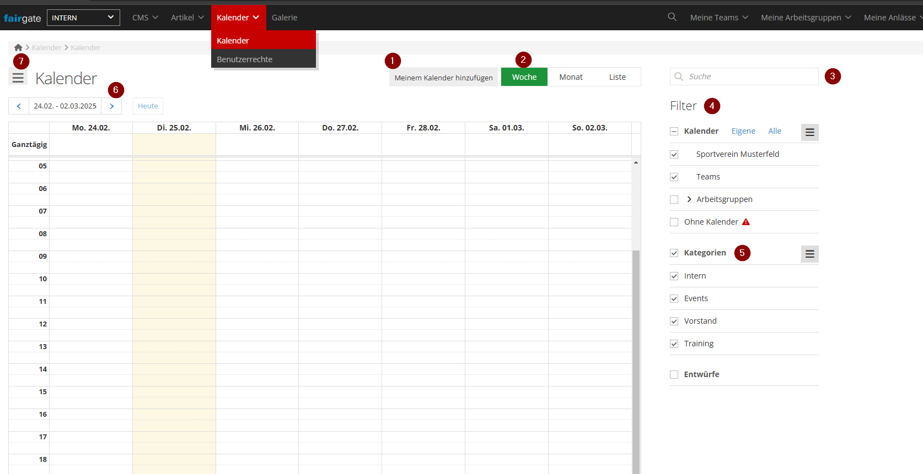Open the hamburger menu beside Kalender title
The image size is (923, 474).
click(18, 78)
